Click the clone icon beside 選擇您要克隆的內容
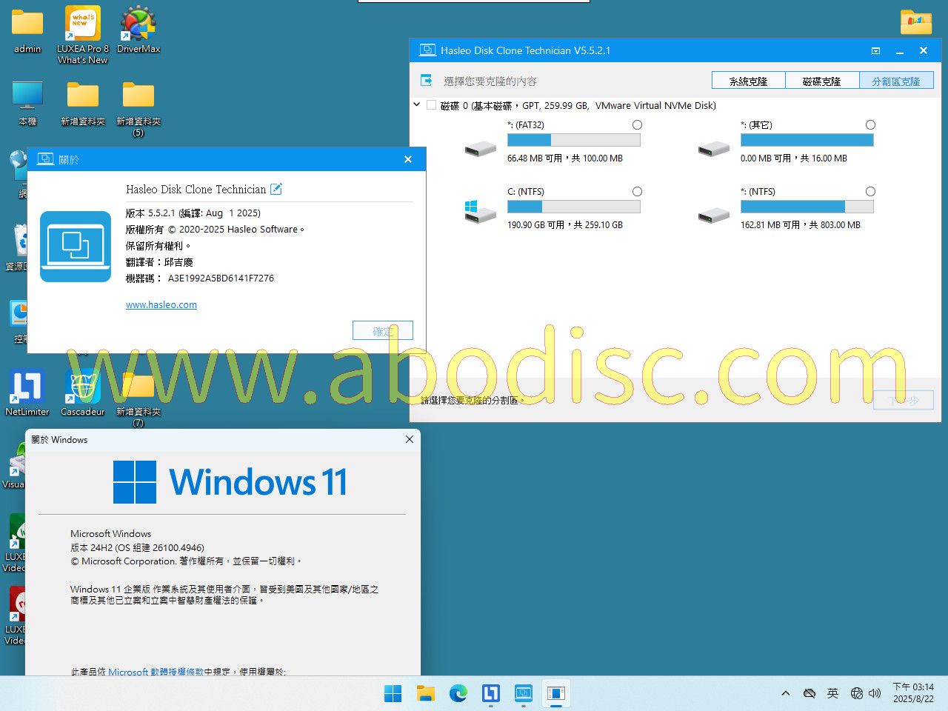The width and height of the screenshot is (948, 711). point(427,80)
